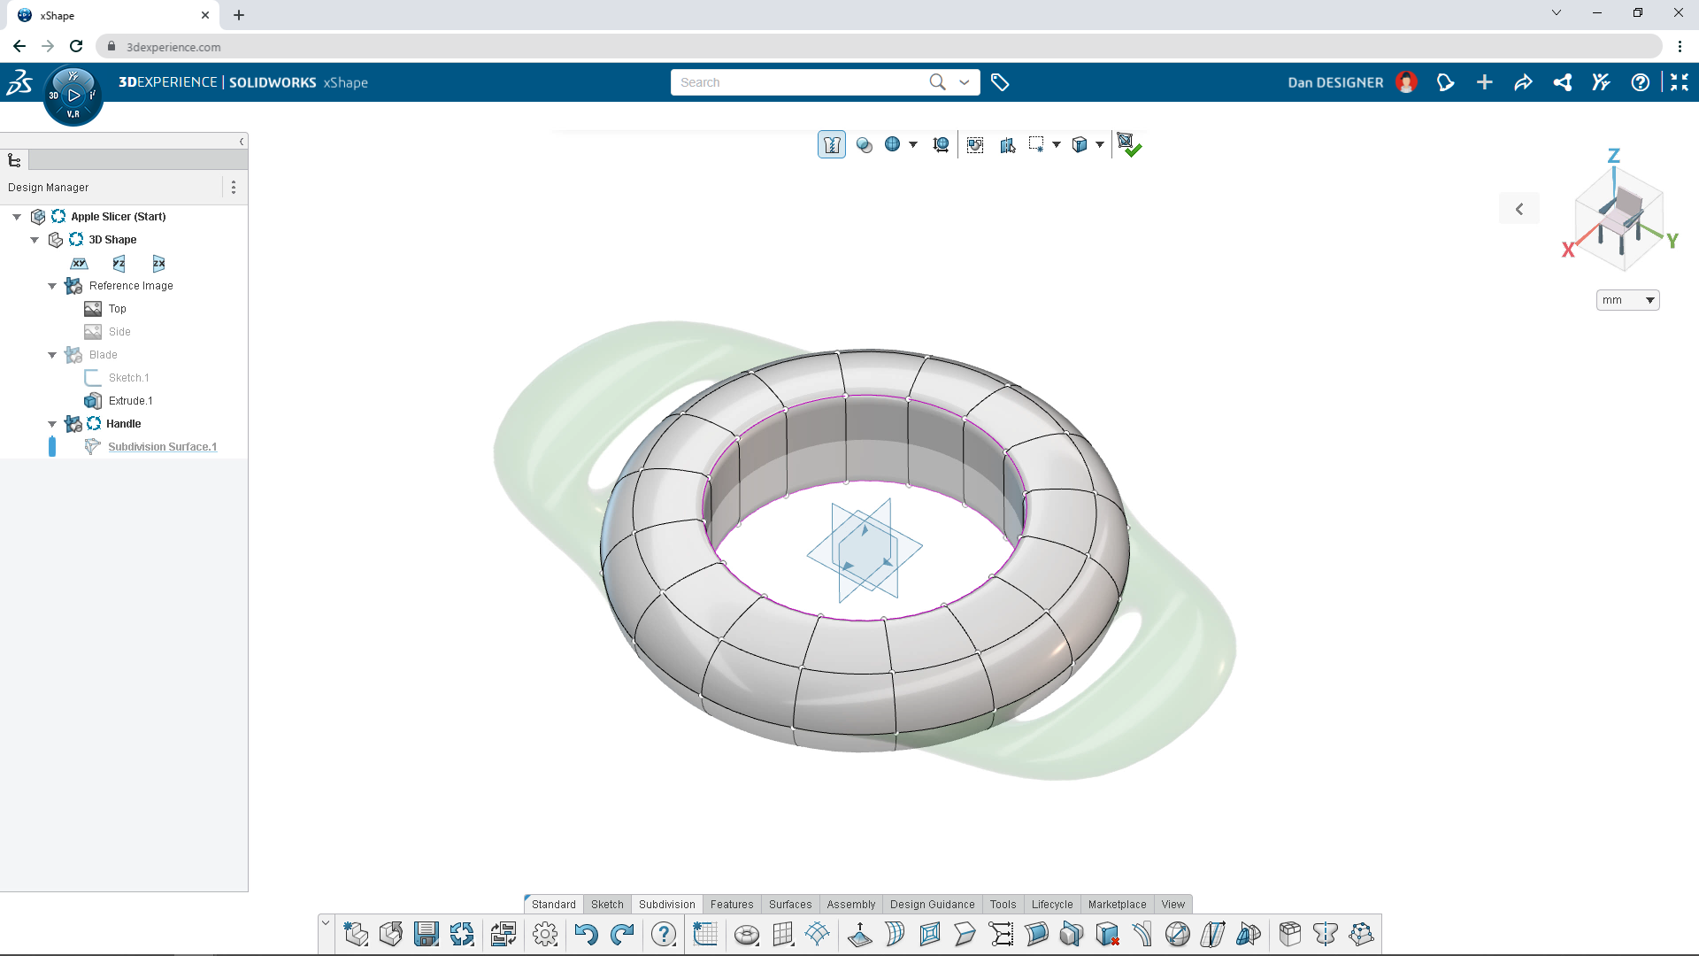The height and width of the screenshot is (956, 1699).
Task: Undo the last action
Action: [585, 935]
